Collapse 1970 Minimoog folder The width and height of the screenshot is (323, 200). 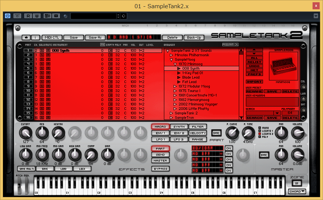175,64
